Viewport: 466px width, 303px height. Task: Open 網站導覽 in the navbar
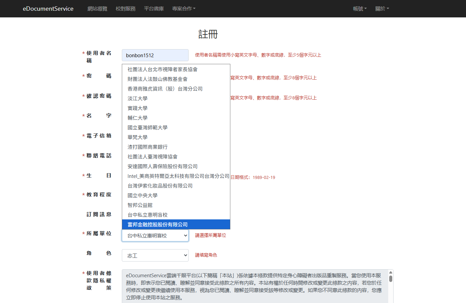pos(97,9)
